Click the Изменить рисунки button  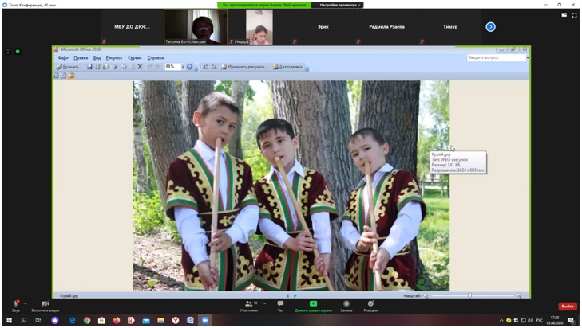point(246,67)
